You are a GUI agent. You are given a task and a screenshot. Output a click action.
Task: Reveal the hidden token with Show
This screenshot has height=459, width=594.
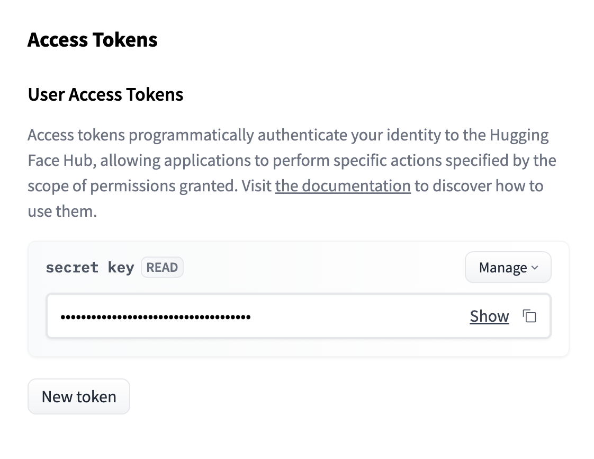[490, 316]
